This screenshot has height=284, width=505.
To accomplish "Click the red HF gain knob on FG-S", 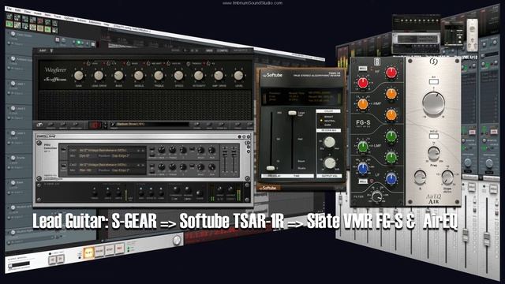I will (391, 73).
